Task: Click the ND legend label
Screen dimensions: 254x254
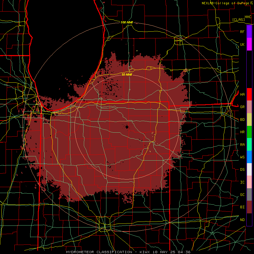Action: (242, 220)
